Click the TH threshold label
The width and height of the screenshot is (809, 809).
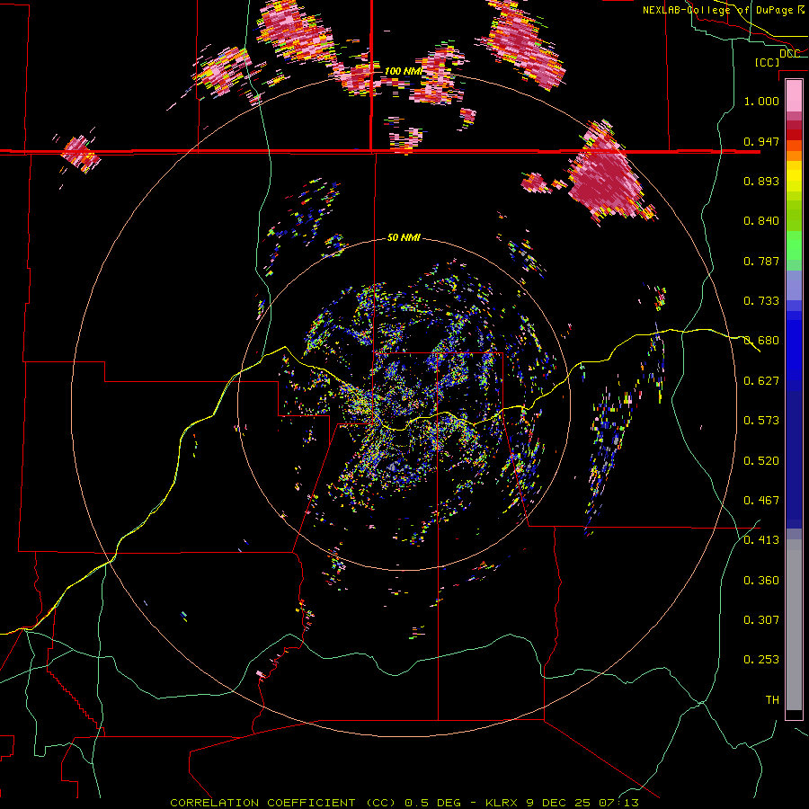pos(772,700)
